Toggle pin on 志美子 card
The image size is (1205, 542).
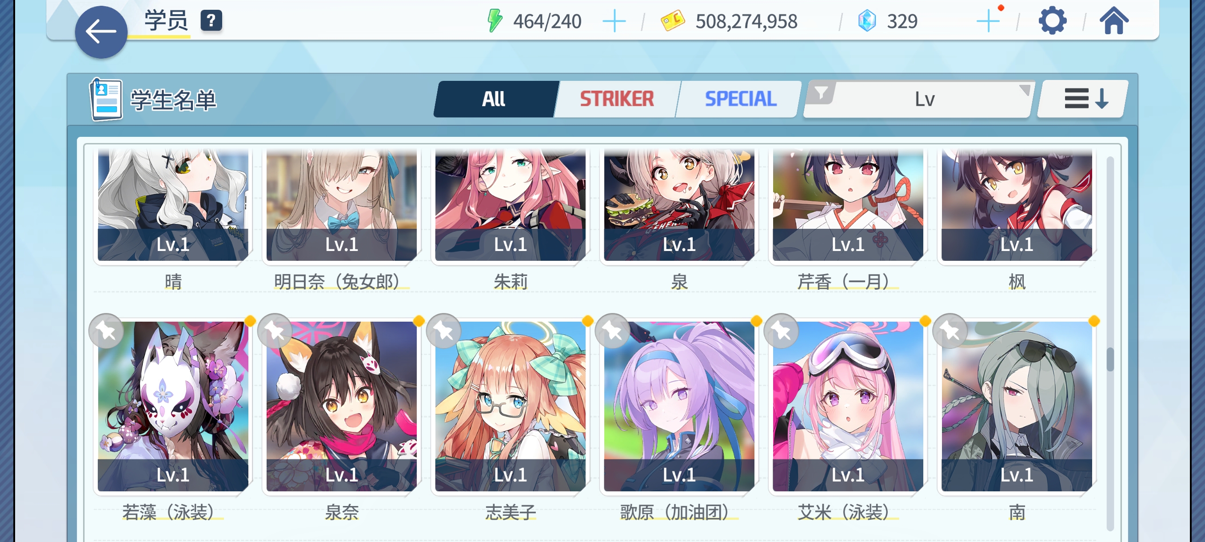coord(444,331)
